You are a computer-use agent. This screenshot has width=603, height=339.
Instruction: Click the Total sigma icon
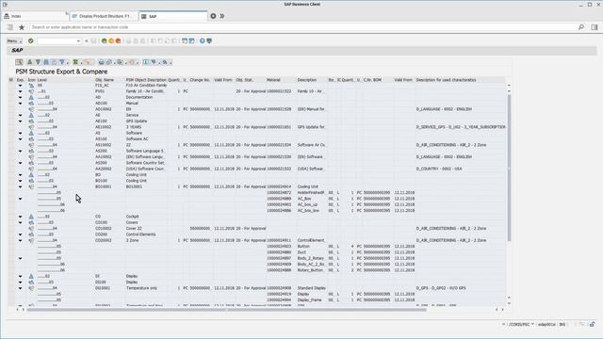pyautogui.click(x=75, y=62)
